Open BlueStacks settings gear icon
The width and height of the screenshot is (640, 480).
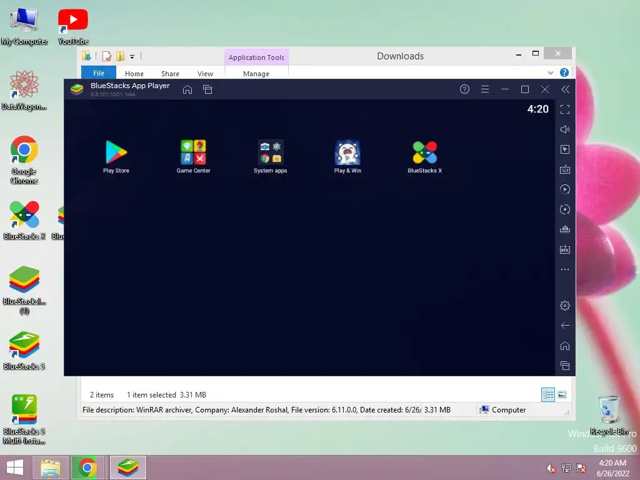pyautogui.click(x=565, y=305)
